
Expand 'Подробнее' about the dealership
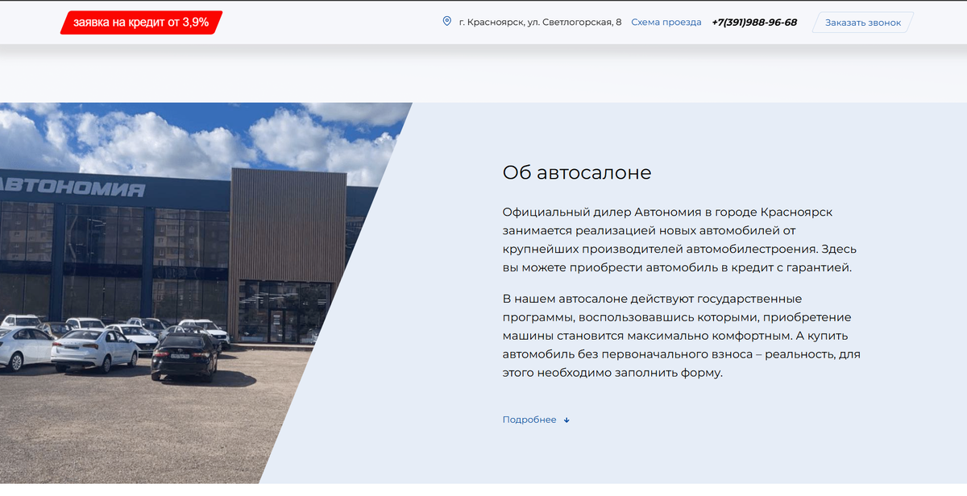529,420
